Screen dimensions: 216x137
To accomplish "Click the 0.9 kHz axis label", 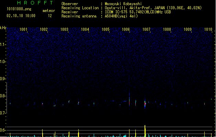I will (x=3, y=79).
